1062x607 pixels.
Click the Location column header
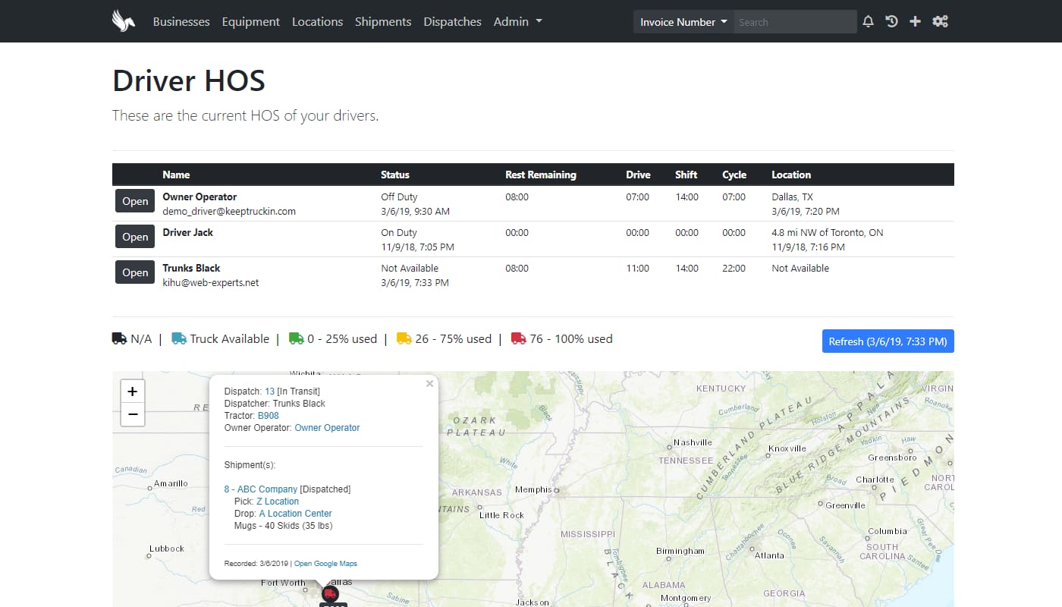[x=791, y=175]
